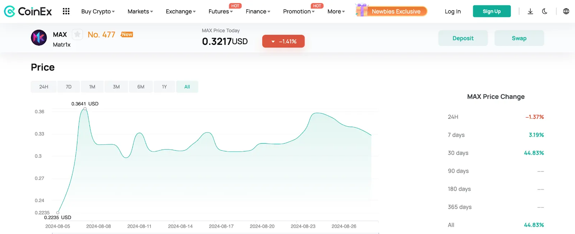Screen dimensions: 575x234
Task: Expand the Exchange dropdown
Action: click(181, 11)
